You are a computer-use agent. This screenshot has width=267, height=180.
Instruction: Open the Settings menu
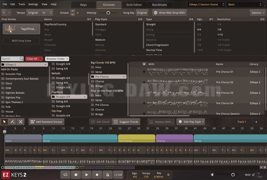click(x=33, y=4)
